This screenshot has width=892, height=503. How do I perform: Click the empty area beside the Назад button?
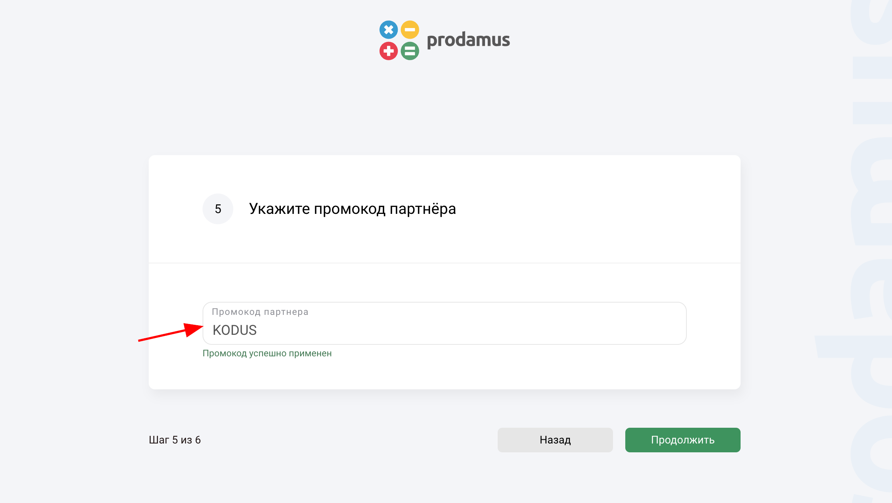pyautogui.click(x=384, y=440)
